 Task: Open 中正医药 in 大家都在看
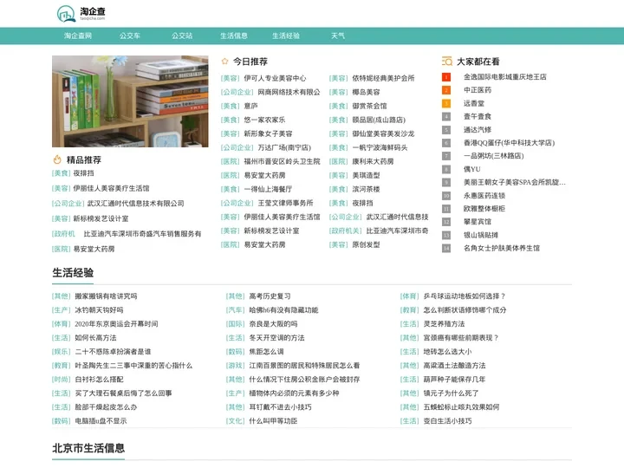pos(478,90)
